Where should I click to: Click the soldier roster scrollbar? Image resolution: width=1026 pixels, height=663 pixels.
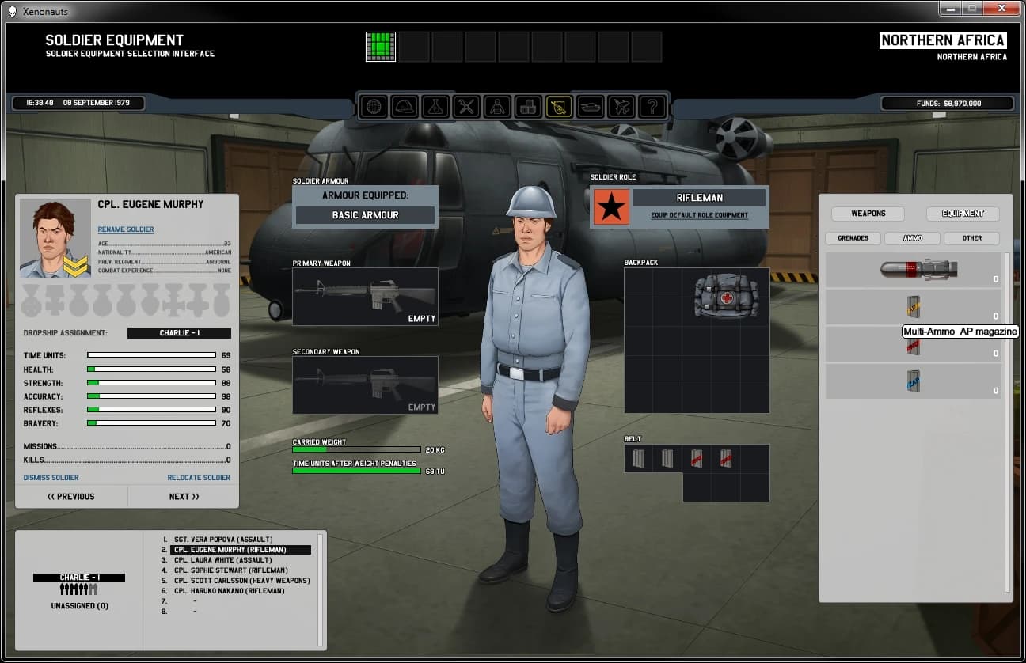[320, 590]
